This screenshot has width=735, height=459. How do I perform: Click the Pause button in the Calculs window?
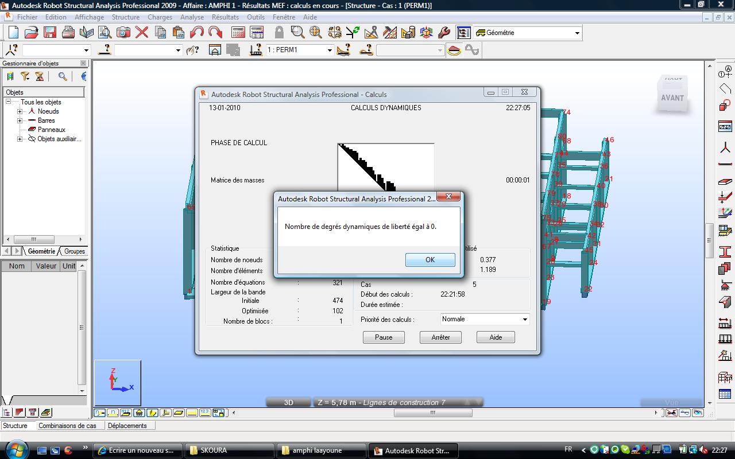tap(384, 337)
